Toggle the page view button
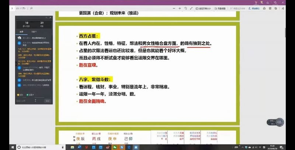 [220, 8]
